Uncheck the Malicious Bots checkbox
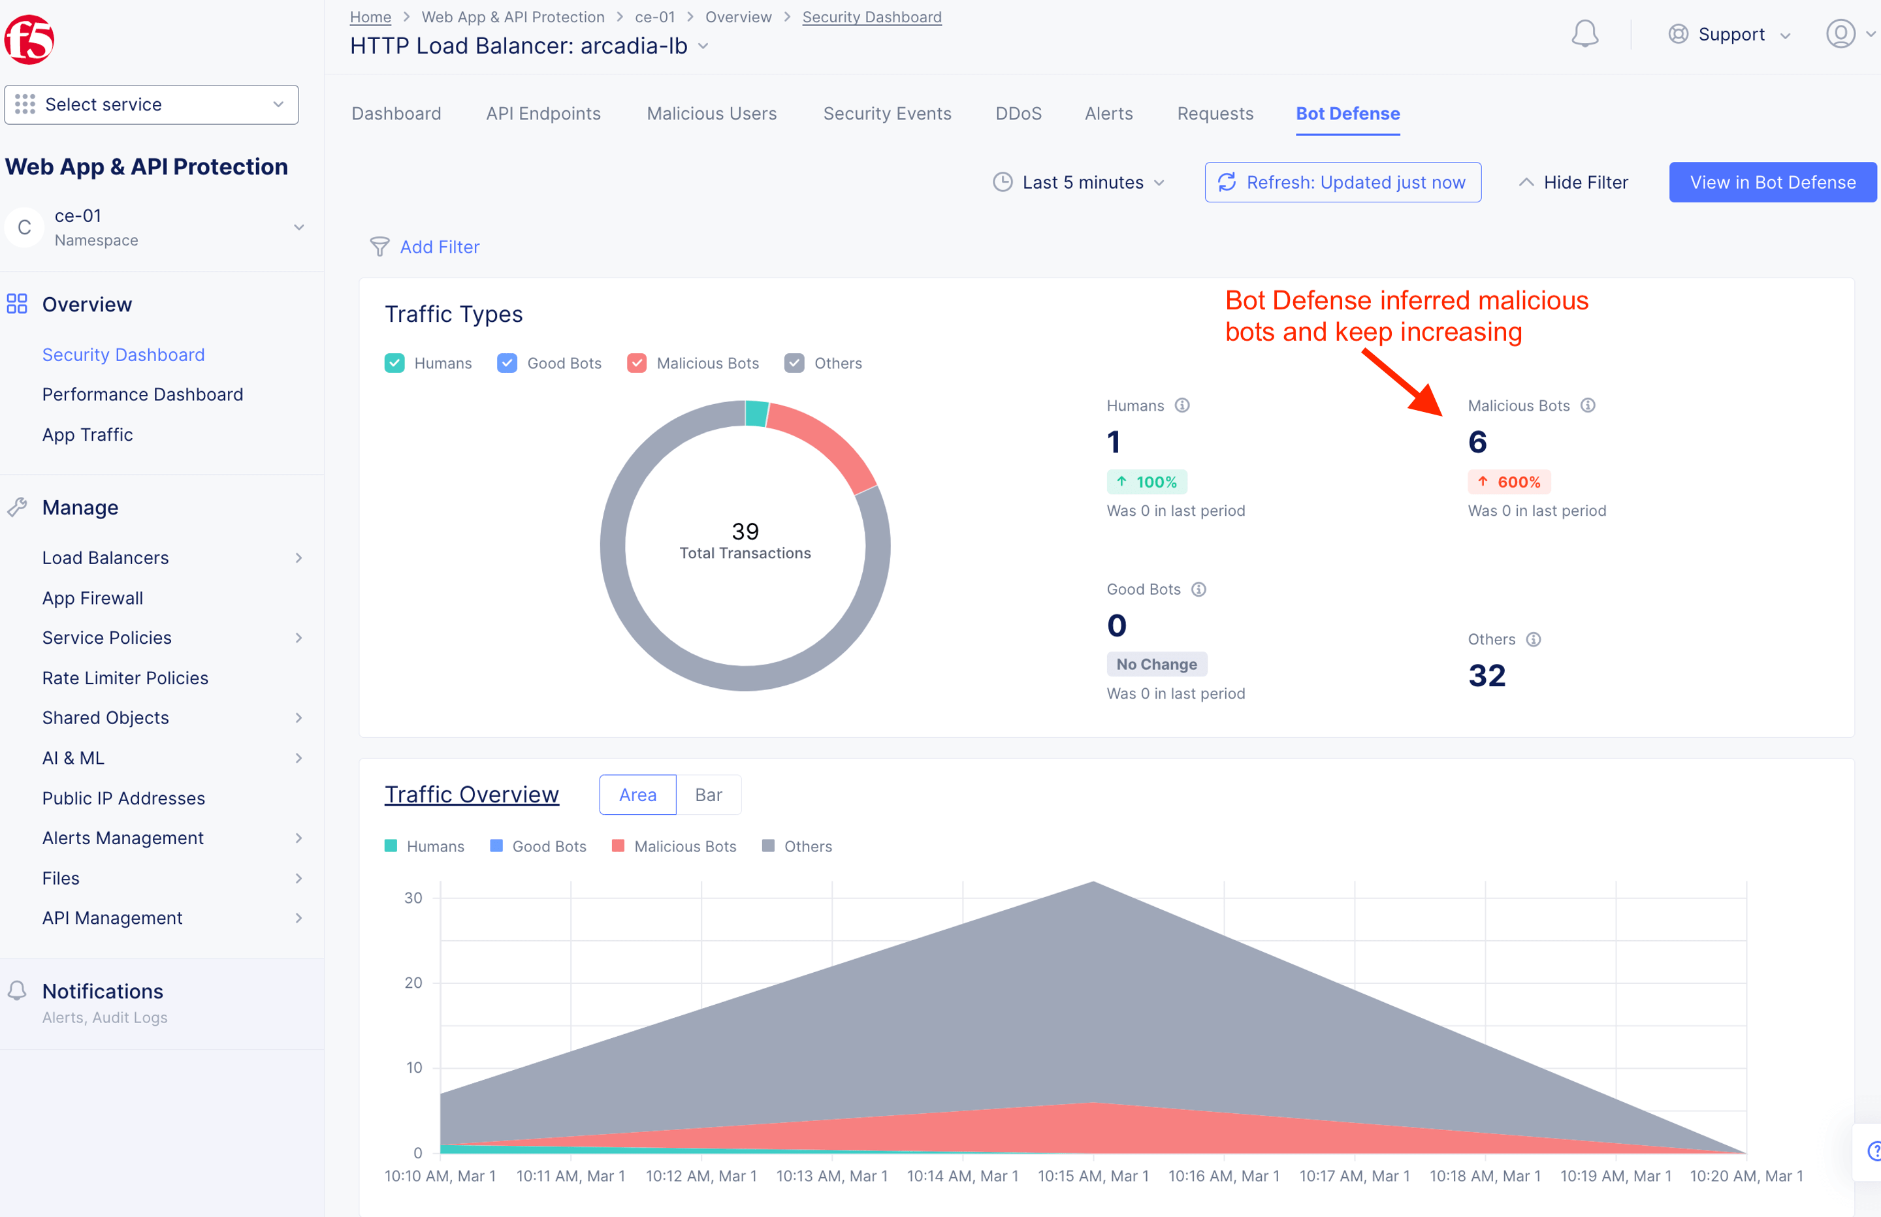1881x1217 pixels. click(636, 364)
